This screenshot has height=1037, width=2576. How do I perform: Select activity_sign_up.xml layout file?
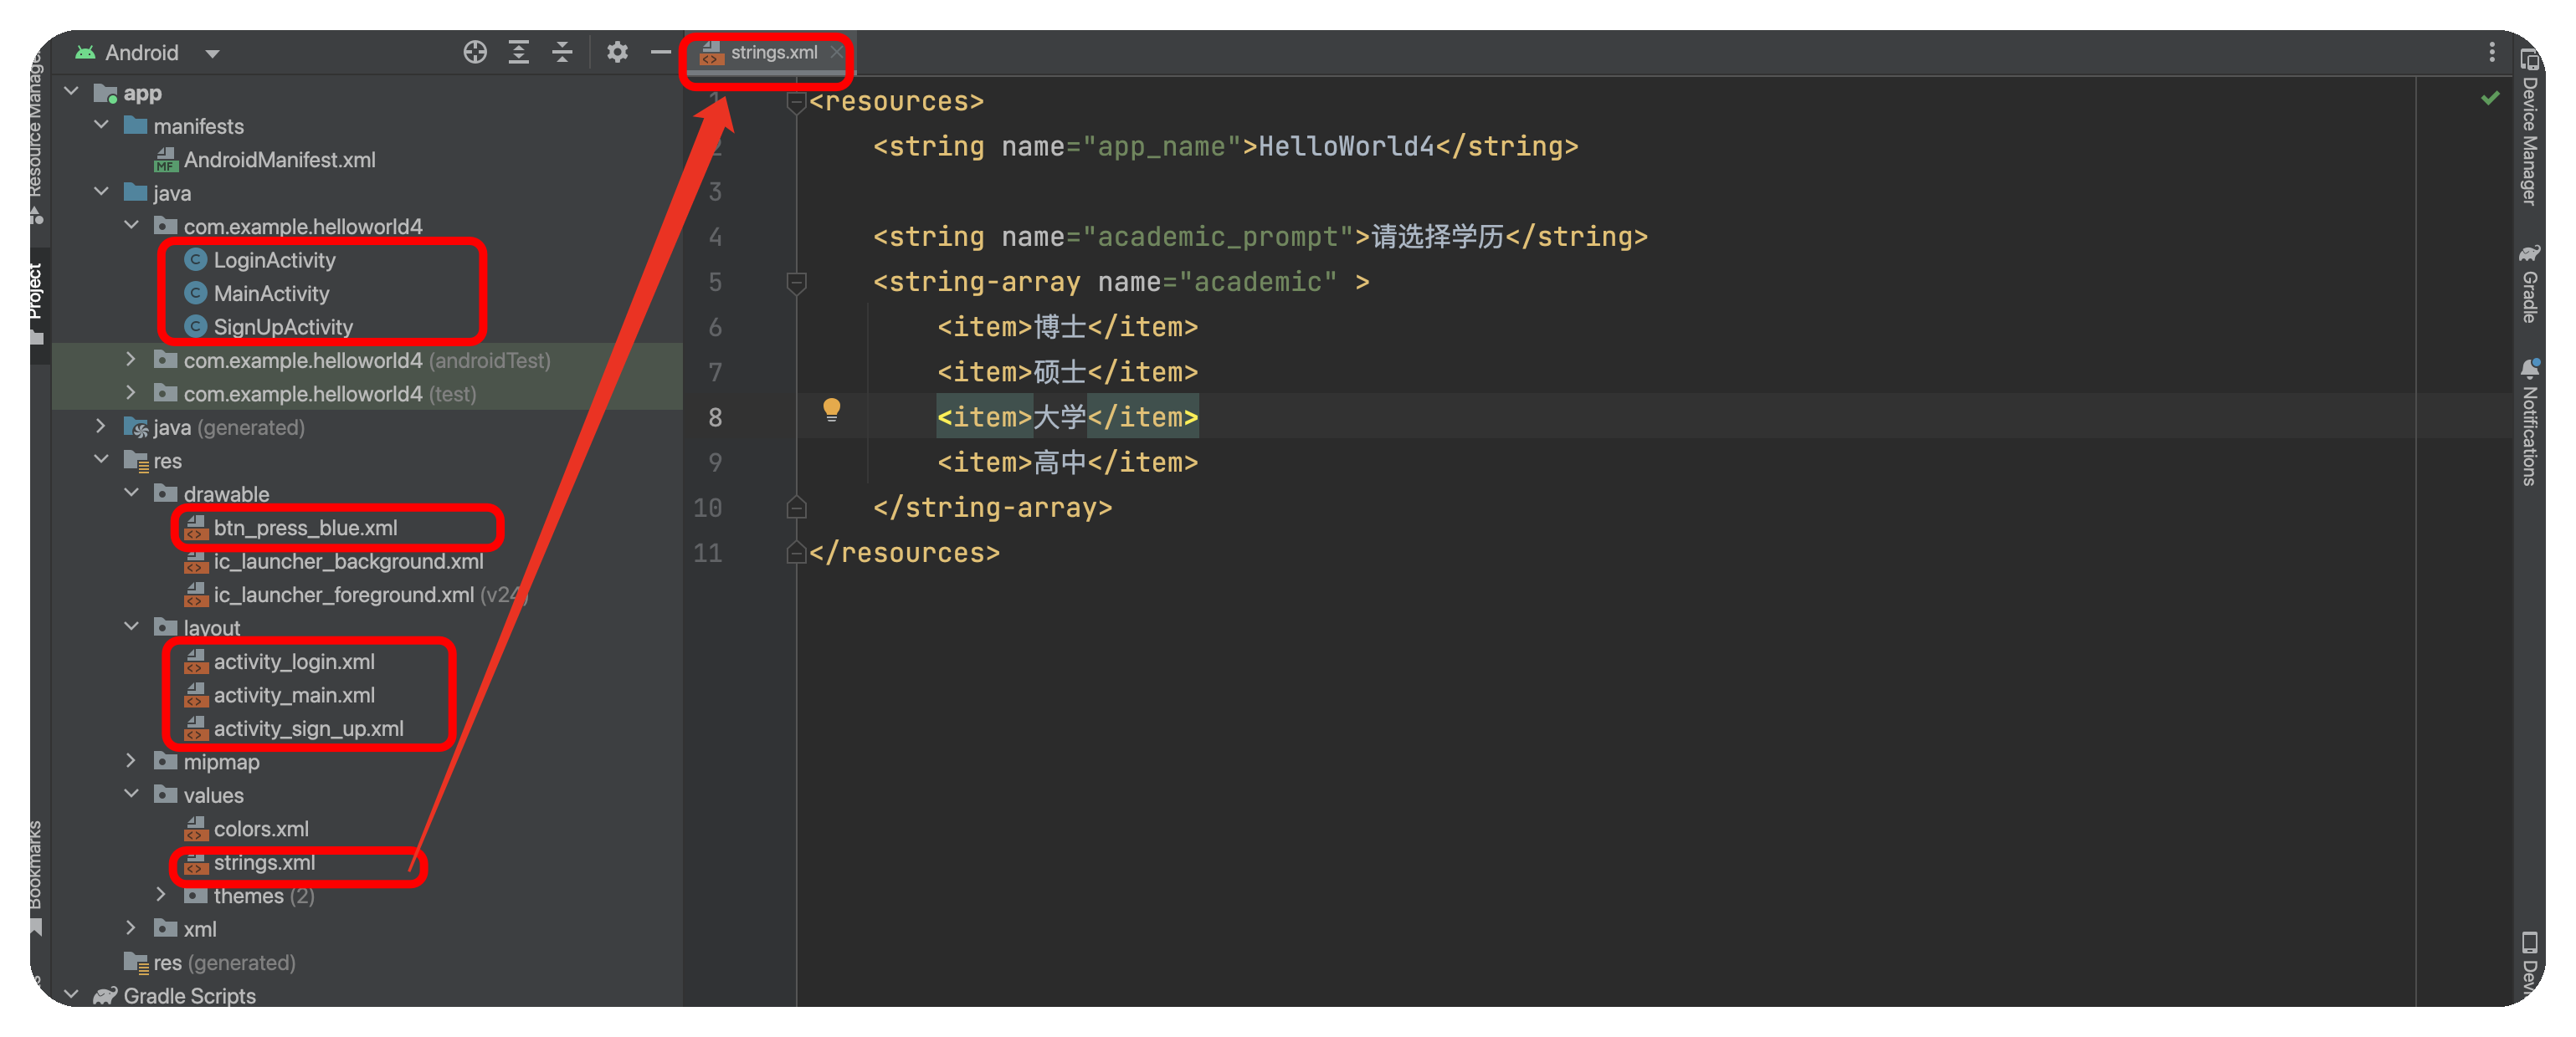click(294, 728)
